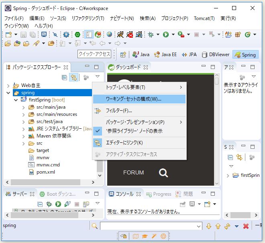Click the Debug bug toolbar icon
265x243 pixels.
tap(151, 34)
